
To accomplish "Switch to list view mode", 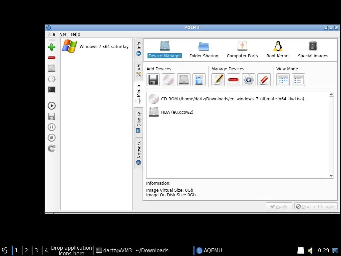I will point(298,80).
